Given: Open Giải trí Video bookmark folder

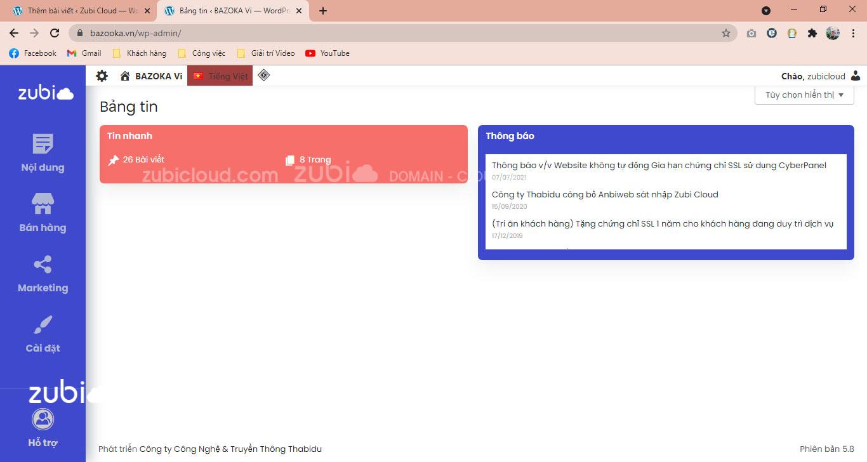Looking at the screenshot, I should click(265, 53).
